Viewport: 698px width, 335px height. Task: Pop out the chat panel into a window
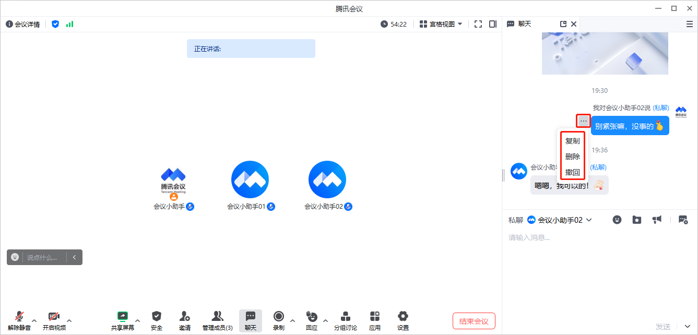[563, 24]
